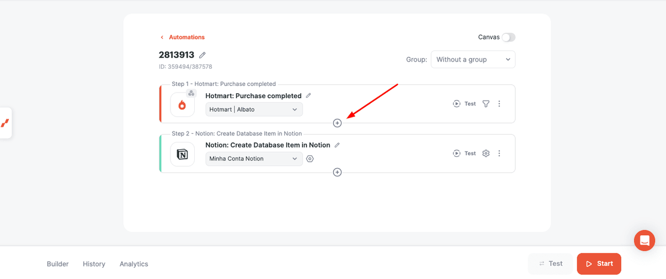Open the Group dropdown Without a group
This screenshot has width=666, height=279.
(x=473, y=59)
